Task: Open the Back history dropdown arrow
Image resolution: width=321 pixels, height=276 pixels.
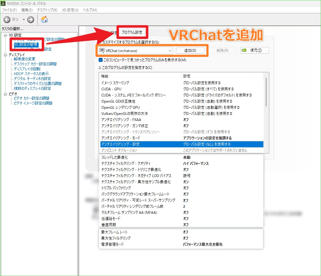Action: 24,20
